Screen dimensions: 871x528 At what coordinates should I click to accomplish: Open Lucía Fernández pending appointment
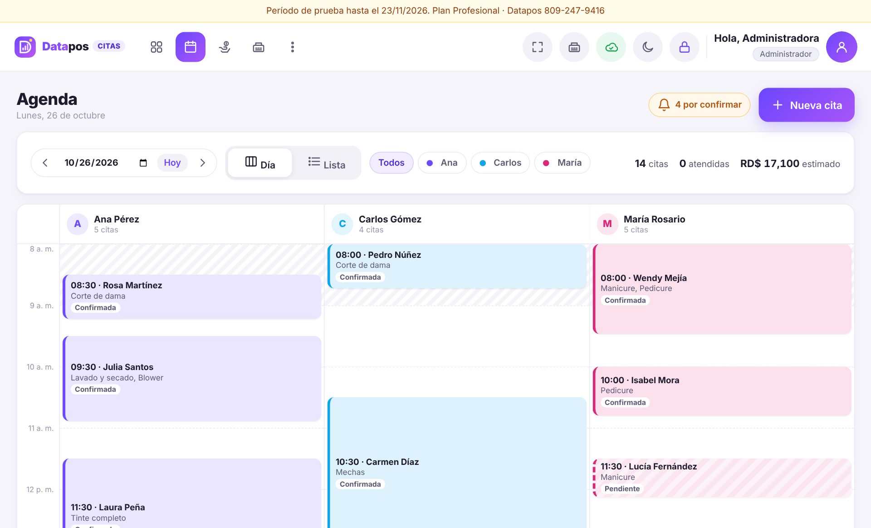(x=722, y=478)
